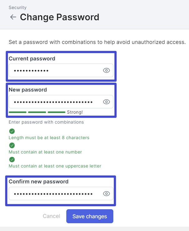Click the green check icon above the length requirement
The image size is (189, 231).
coord(12,131)
